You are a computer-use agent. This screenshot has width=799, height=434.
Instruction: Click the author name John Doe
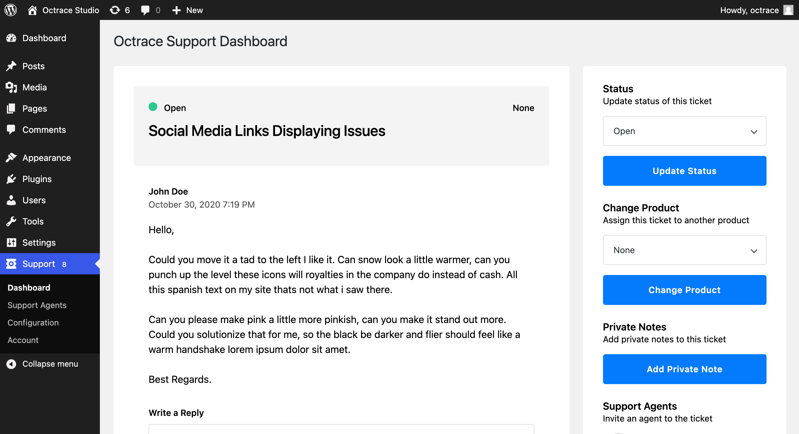click(x=168, y=191)
